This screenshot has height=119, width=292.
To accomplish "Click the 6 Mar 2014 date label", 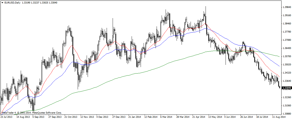I will click(x=166, y=117).
